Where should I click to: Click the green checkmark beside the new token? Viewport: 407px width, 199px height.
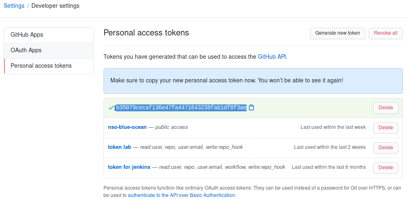tap(111, 108)
